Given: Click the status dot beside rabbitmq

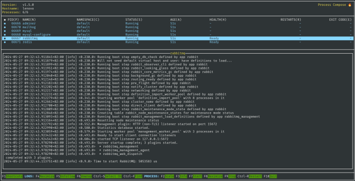Looking at the screenshot, I should point(5,38).
